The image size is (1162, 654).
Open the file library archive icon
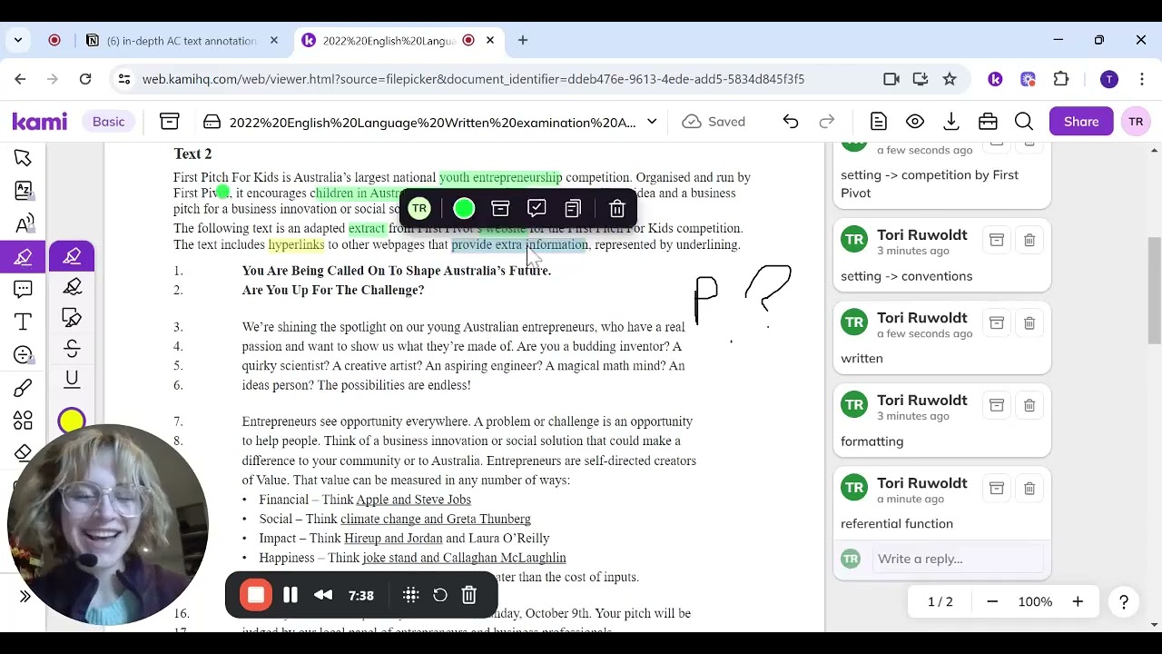[169, 122]
